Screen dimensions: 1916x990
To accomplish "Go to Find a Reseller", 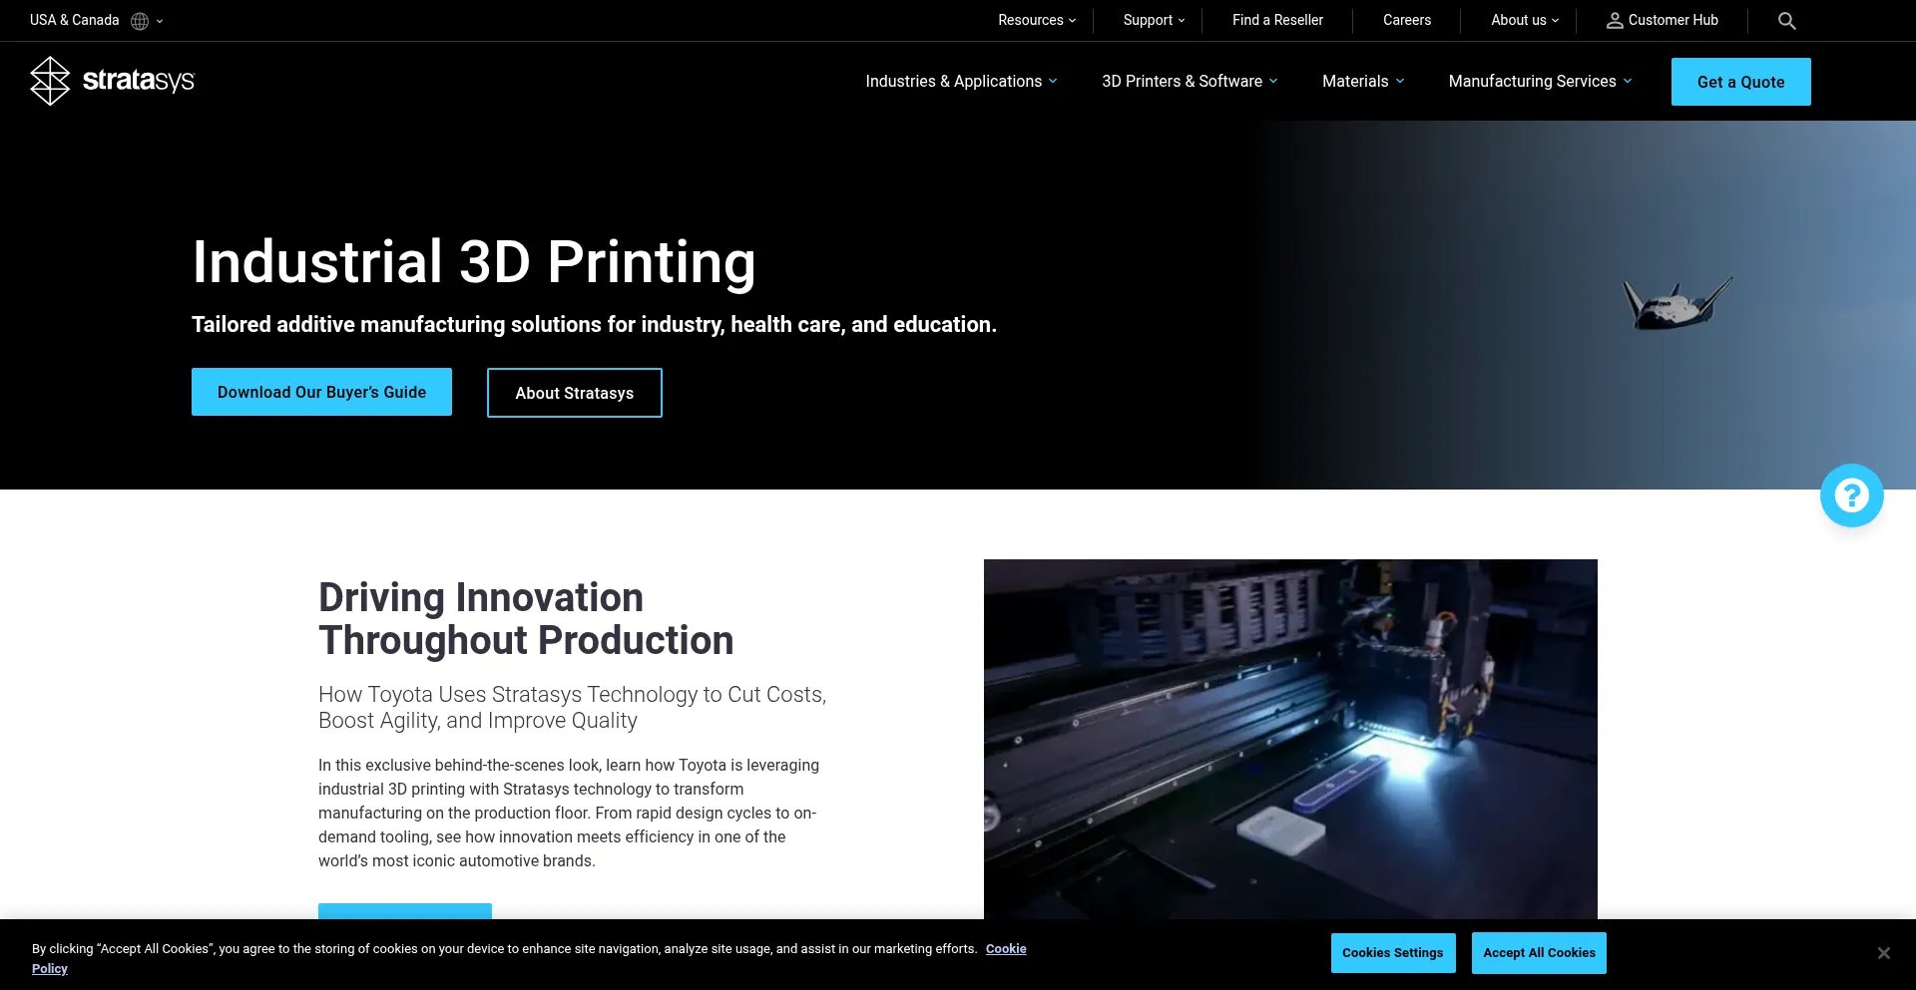I will [1277, 20].
